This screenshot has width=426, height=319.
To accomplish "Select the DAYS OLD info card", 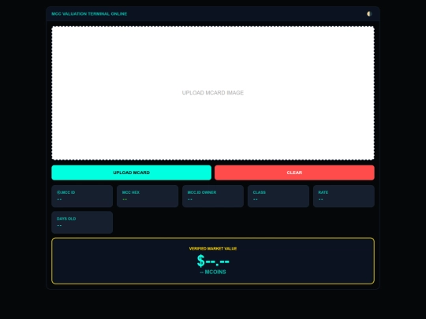I will (82, 222).
